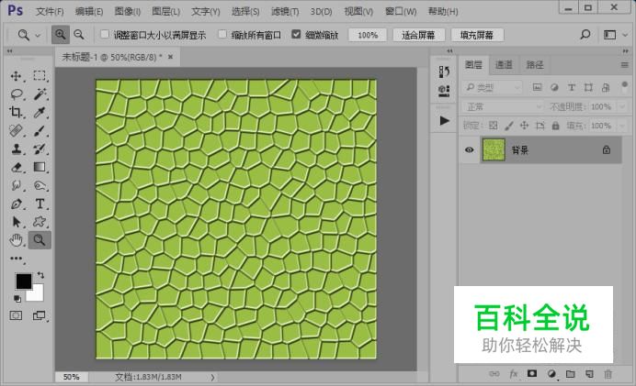Delete layer using the trash icon

(607, 374)
